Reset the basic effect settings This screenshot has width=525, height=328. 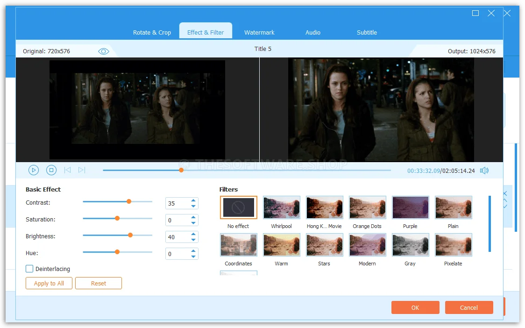point(99,283)
